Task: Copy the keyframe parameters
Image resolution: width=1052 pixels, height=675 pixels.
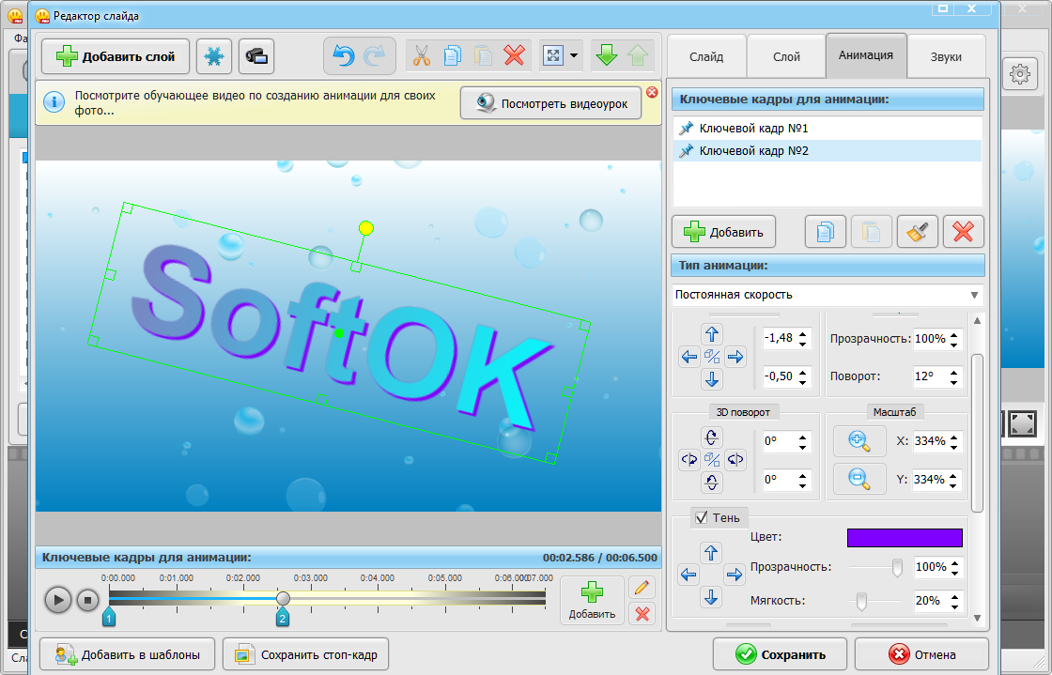Action: pyautogui.click(x=826, y=232)
